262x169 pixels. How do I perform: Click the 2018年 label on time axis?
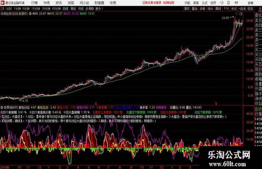(x=5, y=167)
